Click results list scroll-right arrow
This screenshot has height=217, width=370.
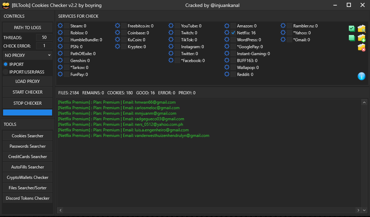358,210
